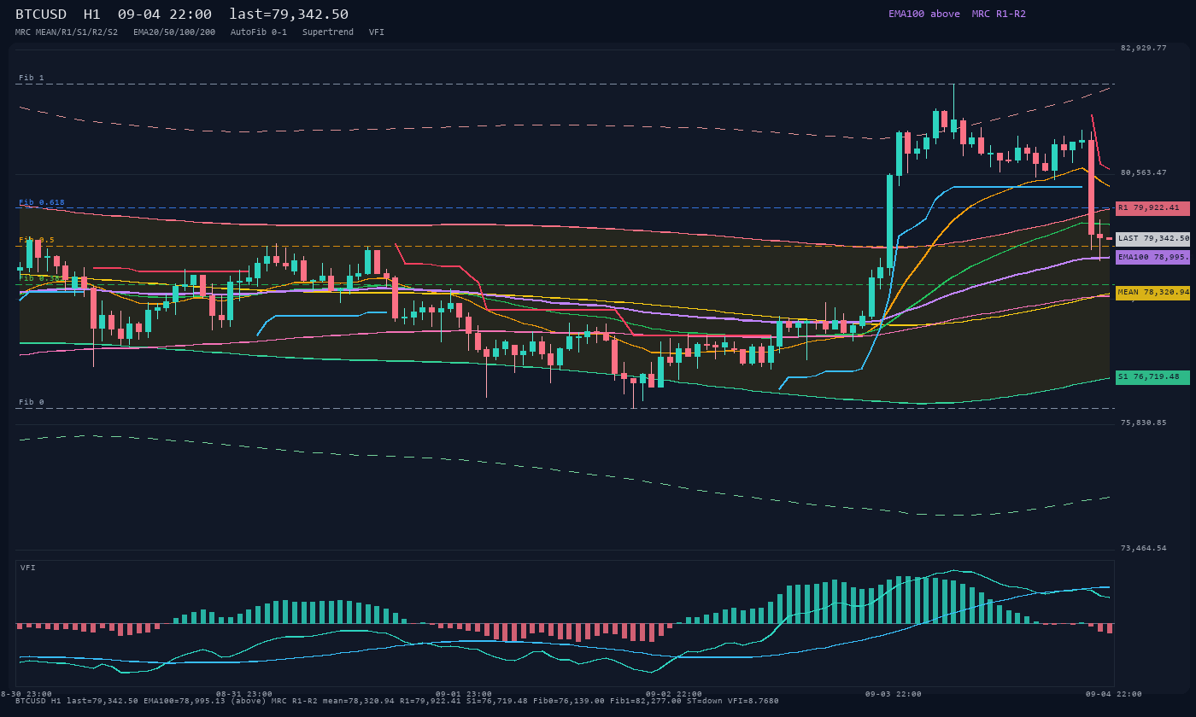Click the 82,929.77 price axis label
Image resolution: width=1196 pixels, height=717 pixels.
point(1143,48)
